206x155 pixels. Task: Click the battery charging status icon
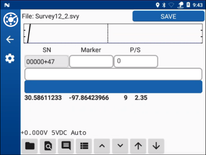tap(188, 5)
